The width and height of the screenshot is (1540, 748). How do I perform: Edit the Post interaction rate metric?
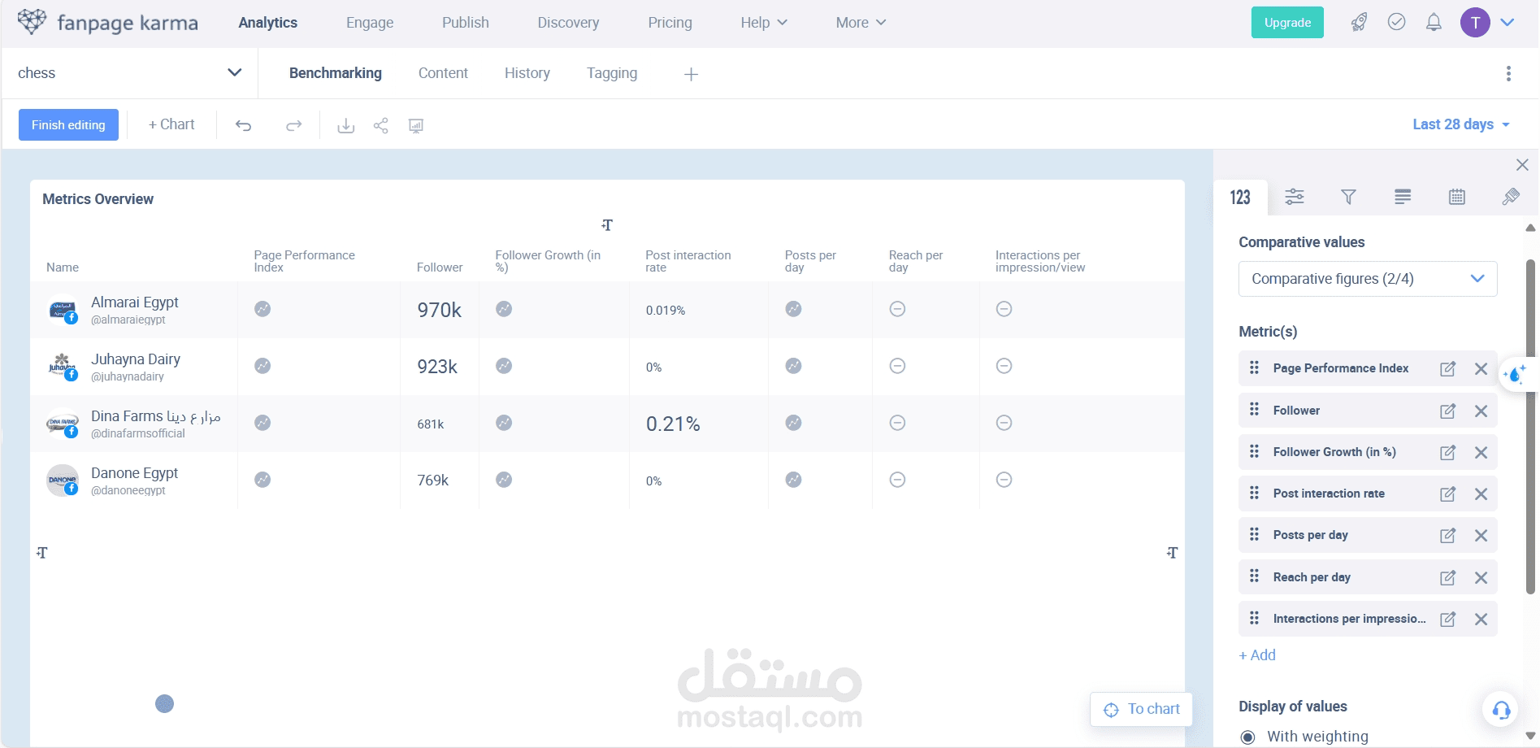1447,494
